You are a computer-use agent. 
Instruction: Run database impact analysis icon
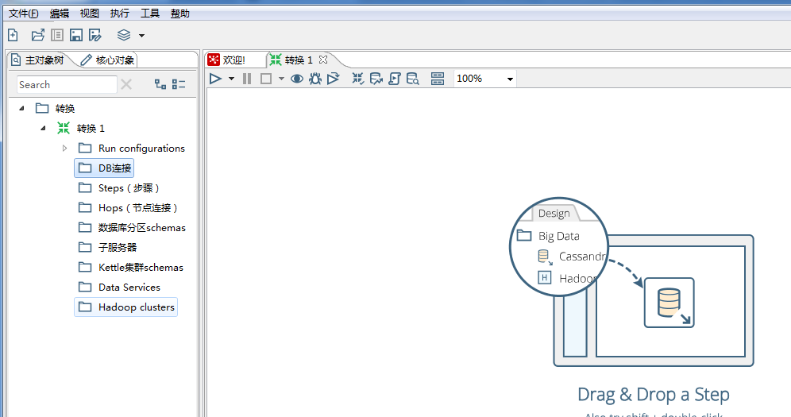(376, 79)
